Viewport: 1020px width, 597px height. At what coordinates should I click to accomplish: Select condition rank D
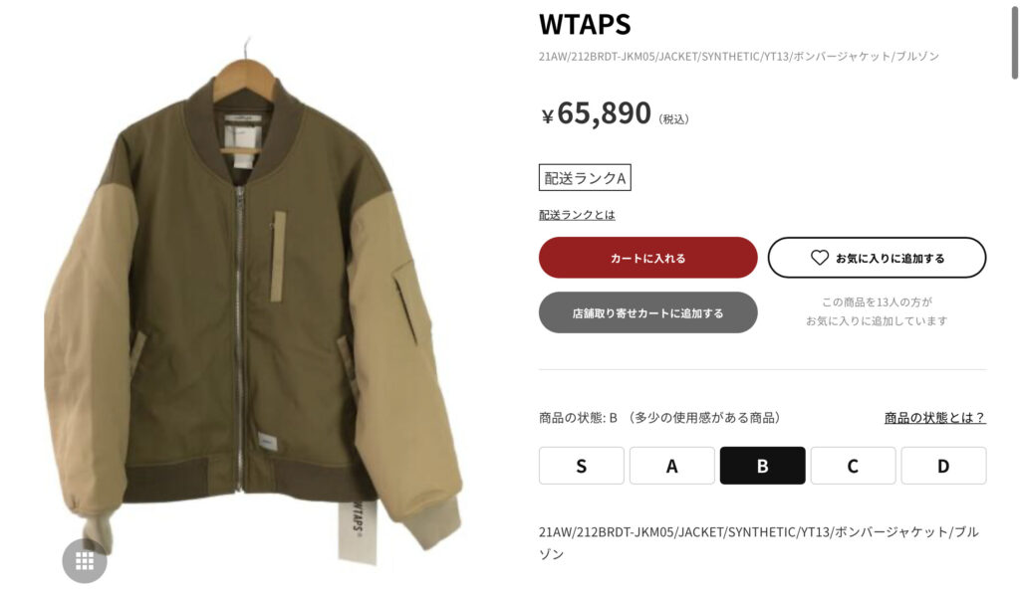[943, 466]
